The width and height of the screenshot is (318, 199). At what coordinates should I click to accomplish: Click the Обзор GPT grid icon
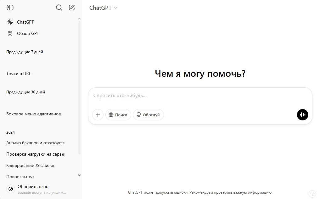pyautogui.click(x=10, y=33)
